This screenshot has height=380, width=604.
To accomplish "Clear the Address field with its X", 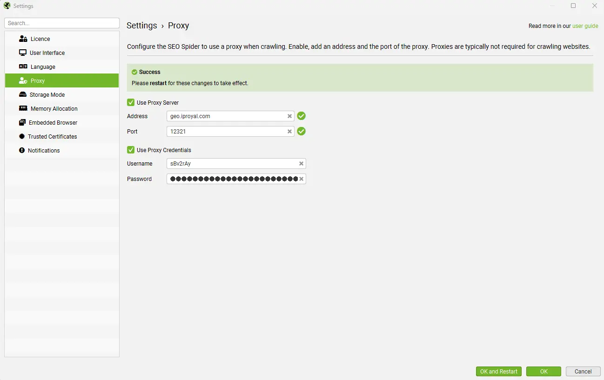I will click(289, 116).
